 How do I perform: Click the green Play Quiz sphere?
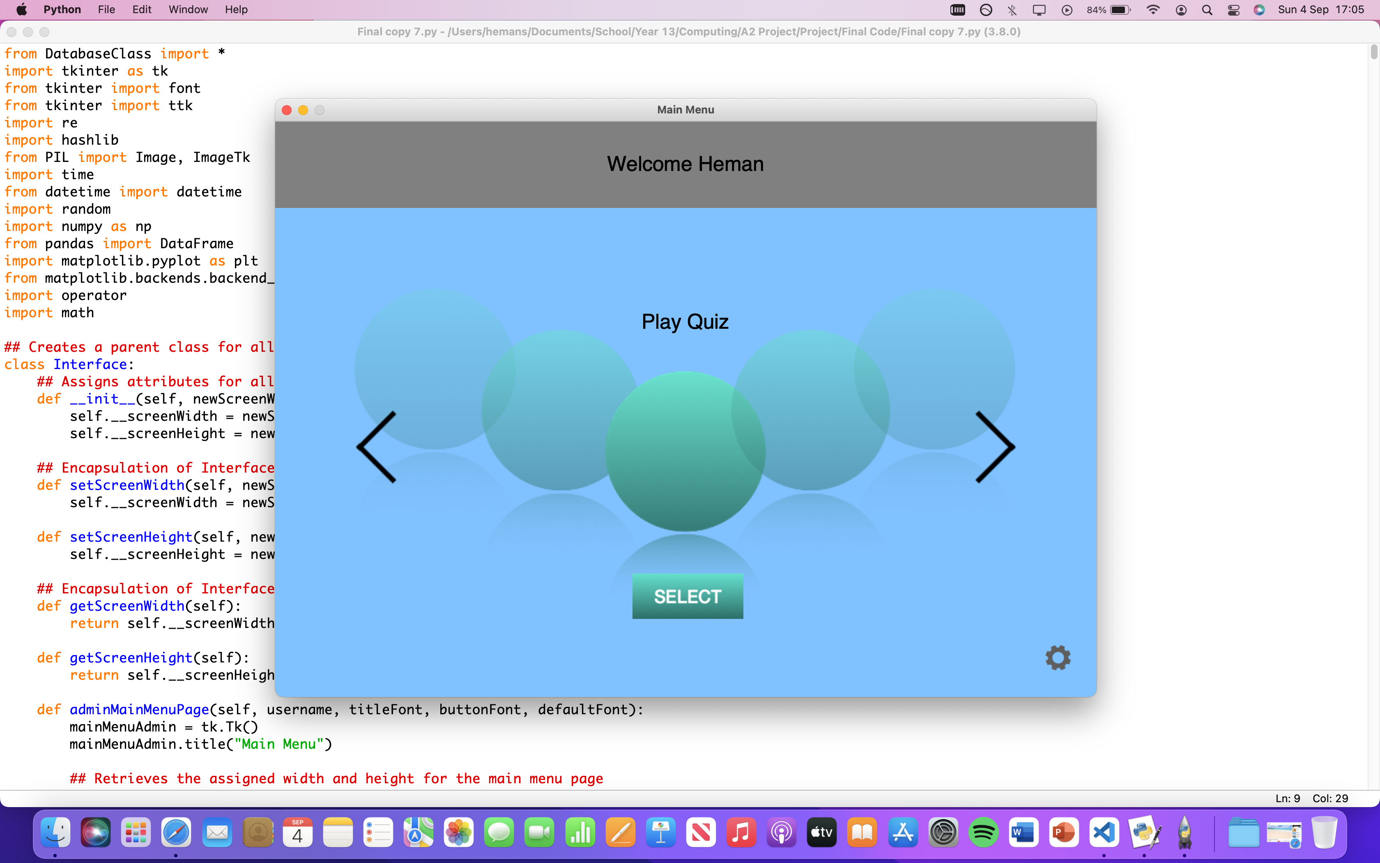click(x=685, y=451)
